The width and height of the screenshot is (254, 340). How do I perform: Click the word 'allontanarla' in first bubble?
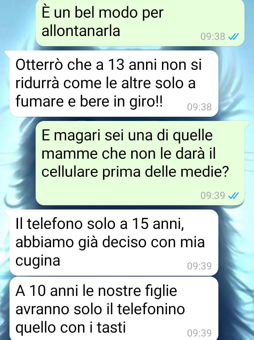[x=81, y=31]
